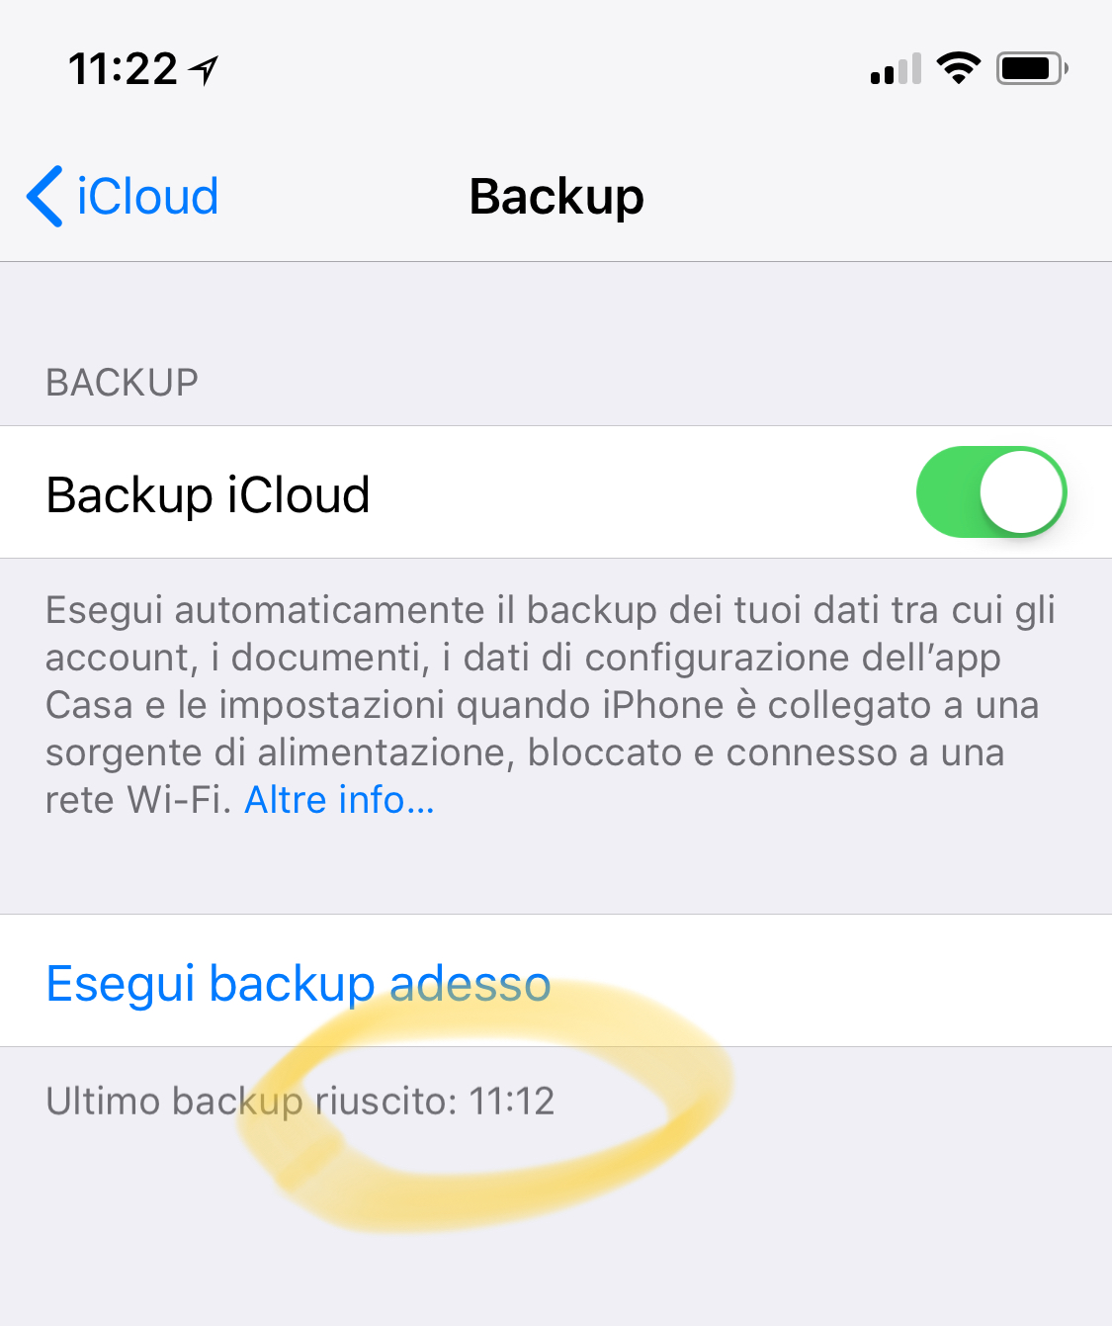Tap the Backup title in navigation bar
The image size is (1112, 1326).
coord(556,197)
